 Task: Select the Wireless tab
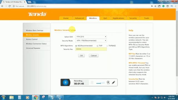point(93,18)
